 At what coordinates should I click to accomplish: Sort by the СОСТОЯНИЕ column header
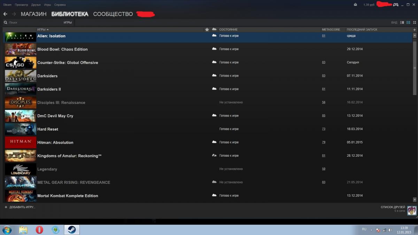click(x=229, y=30)
